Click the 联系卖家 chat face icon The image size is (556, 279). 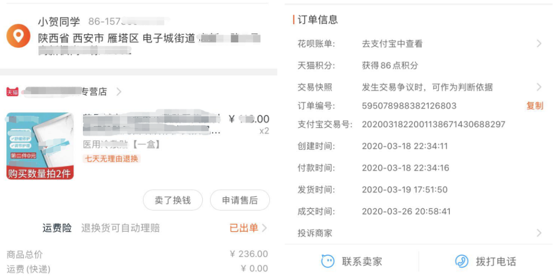coord(328,261)
